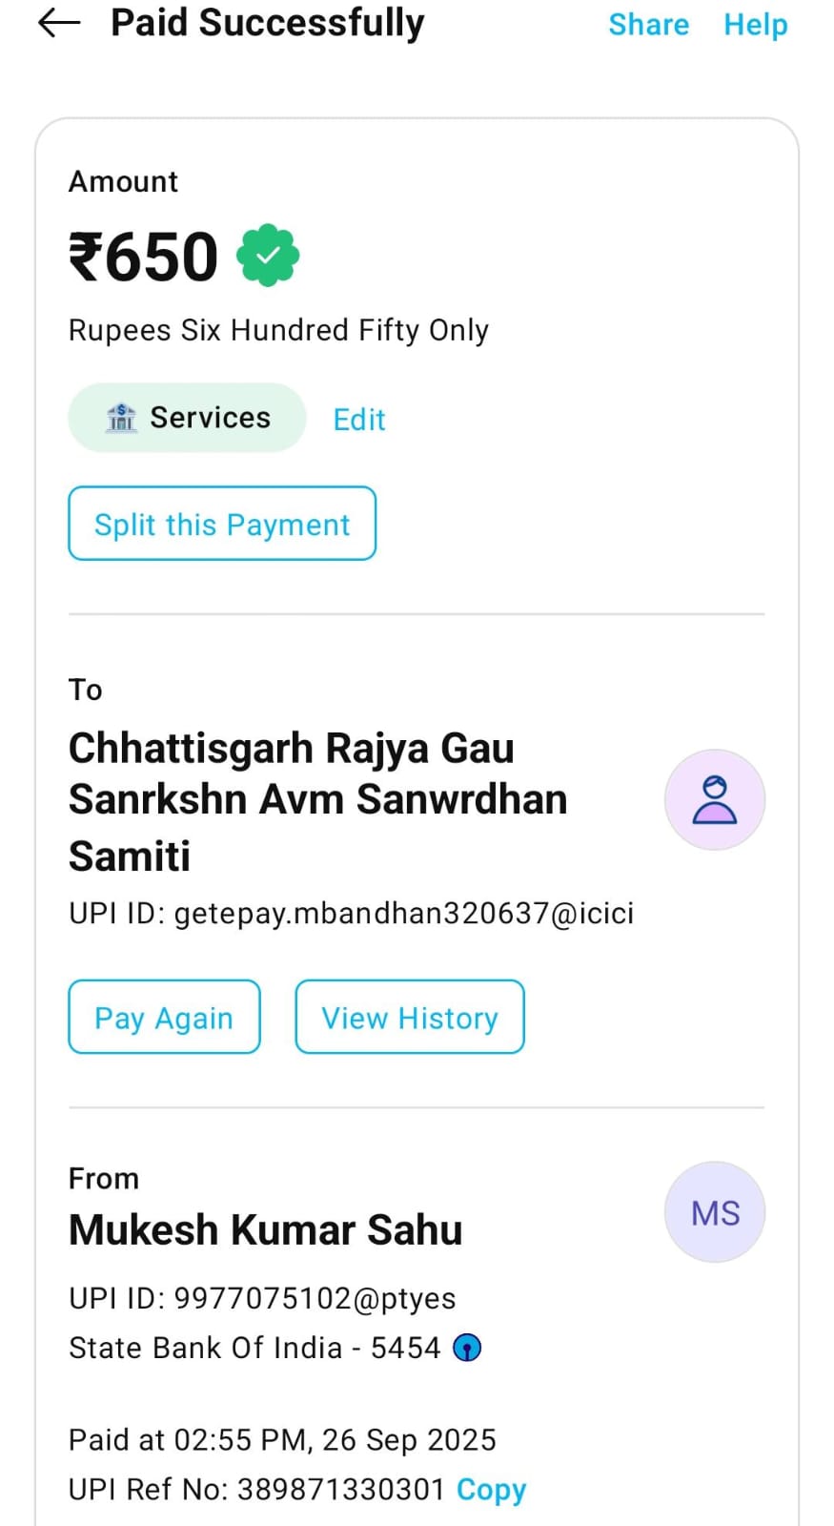This screenshot has height=1526, width=834.
Task: Click the State Bank of India logo
Action: point(467,1348)
